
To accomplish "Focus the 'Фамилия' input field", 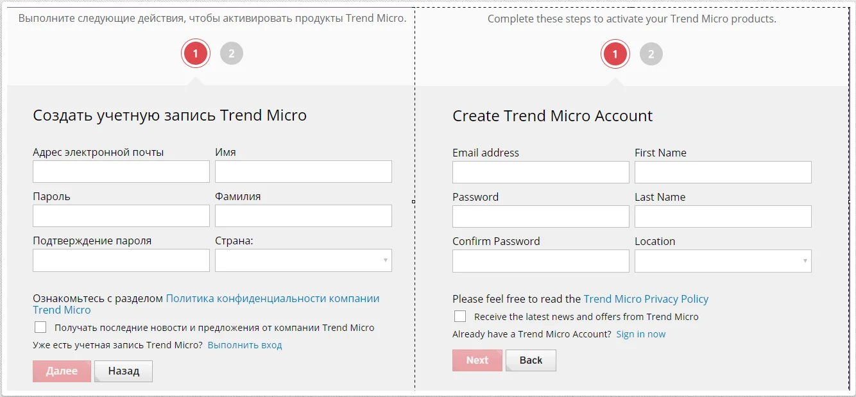I will [304, 216].
